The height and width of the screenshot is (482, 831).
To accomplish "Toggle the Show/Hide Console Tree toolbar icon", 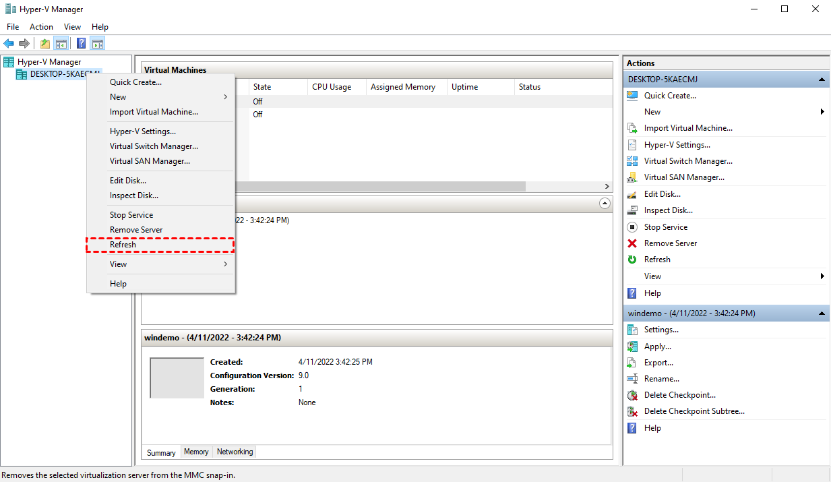I will click(61, 44).
